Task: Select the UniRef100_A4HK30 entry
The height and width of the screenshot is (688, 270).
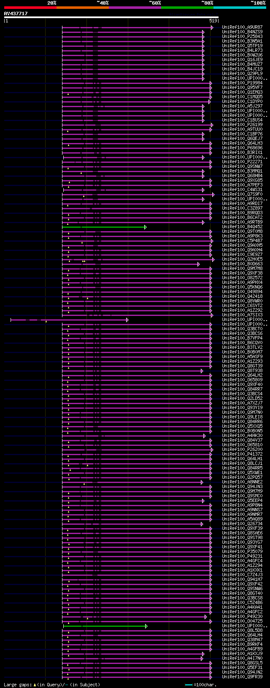Action: [x=242, y=436]
